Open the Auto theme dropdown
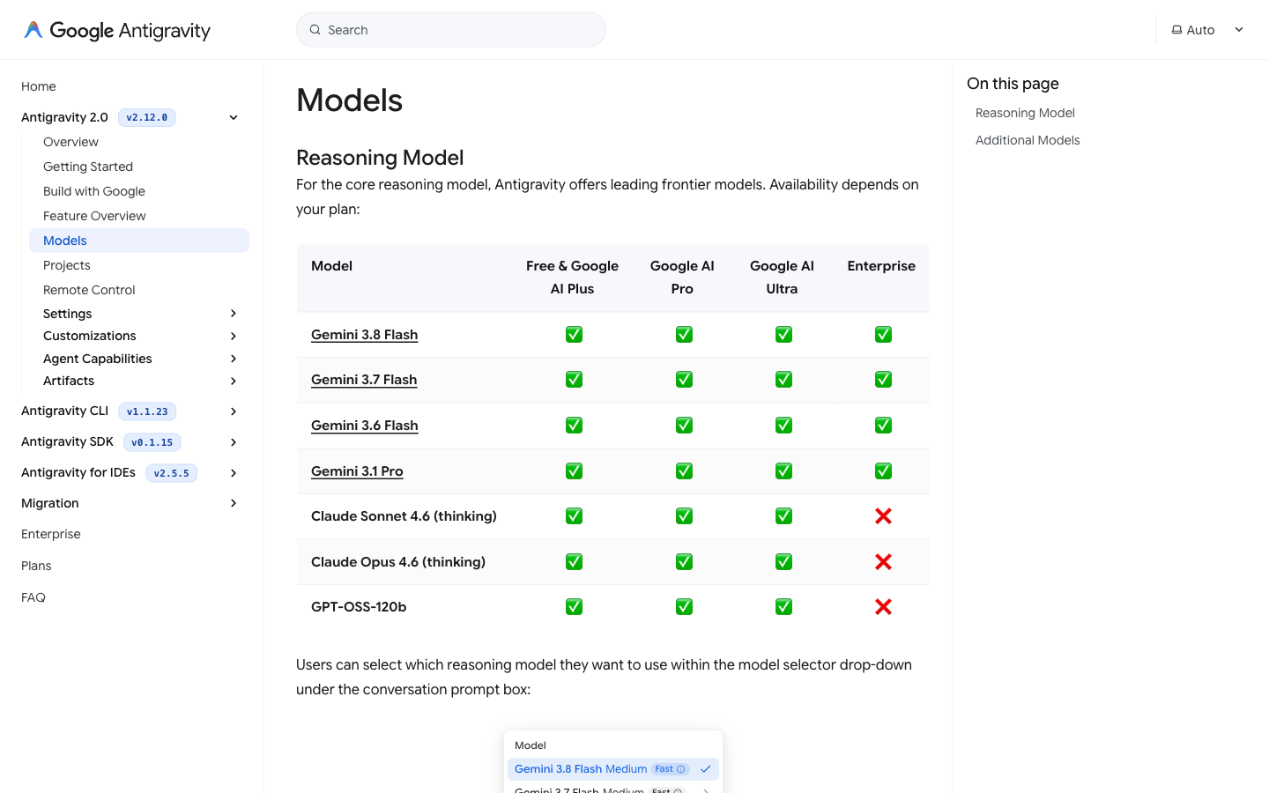 (x=1207, y=30)
